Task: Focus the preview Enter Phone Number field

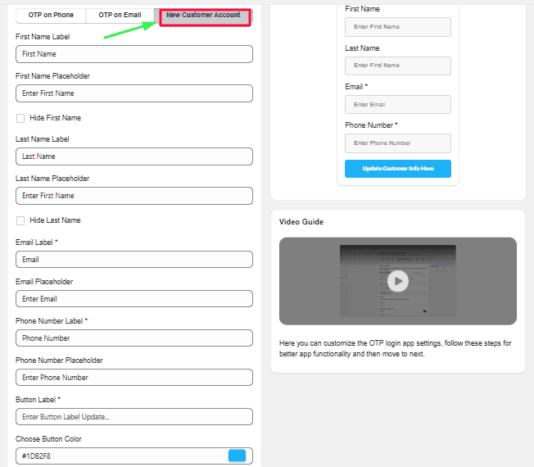Action: (398, 143)
